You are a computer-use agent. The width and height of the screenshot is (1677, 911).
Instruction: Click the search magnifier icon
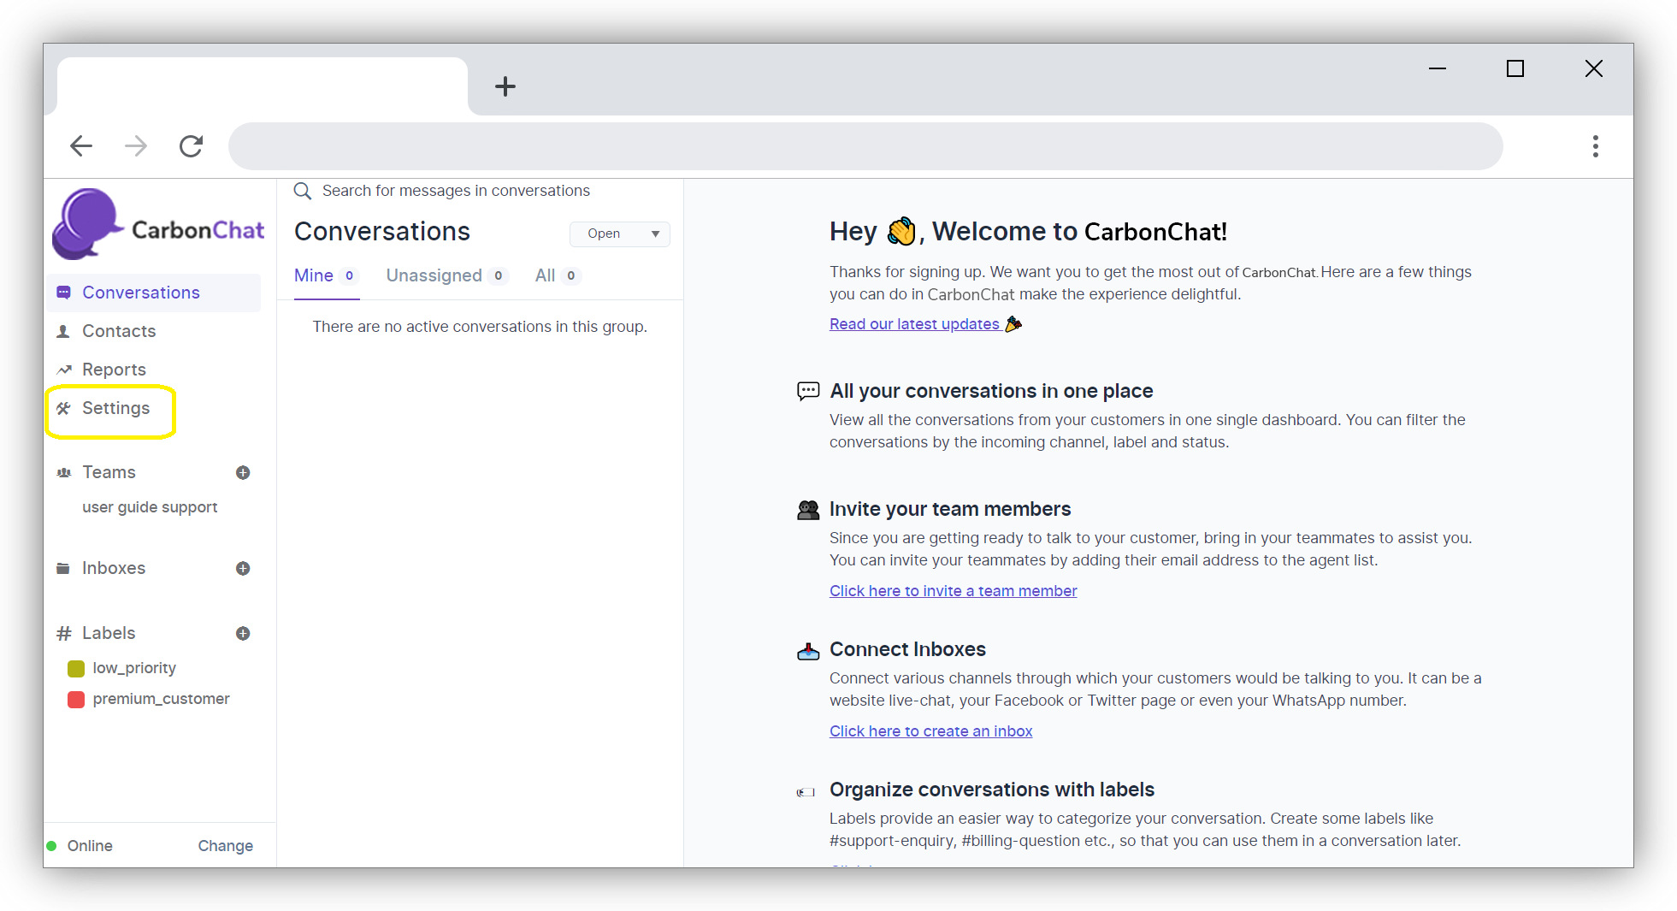pyautogui.click(x=302, y=191)
